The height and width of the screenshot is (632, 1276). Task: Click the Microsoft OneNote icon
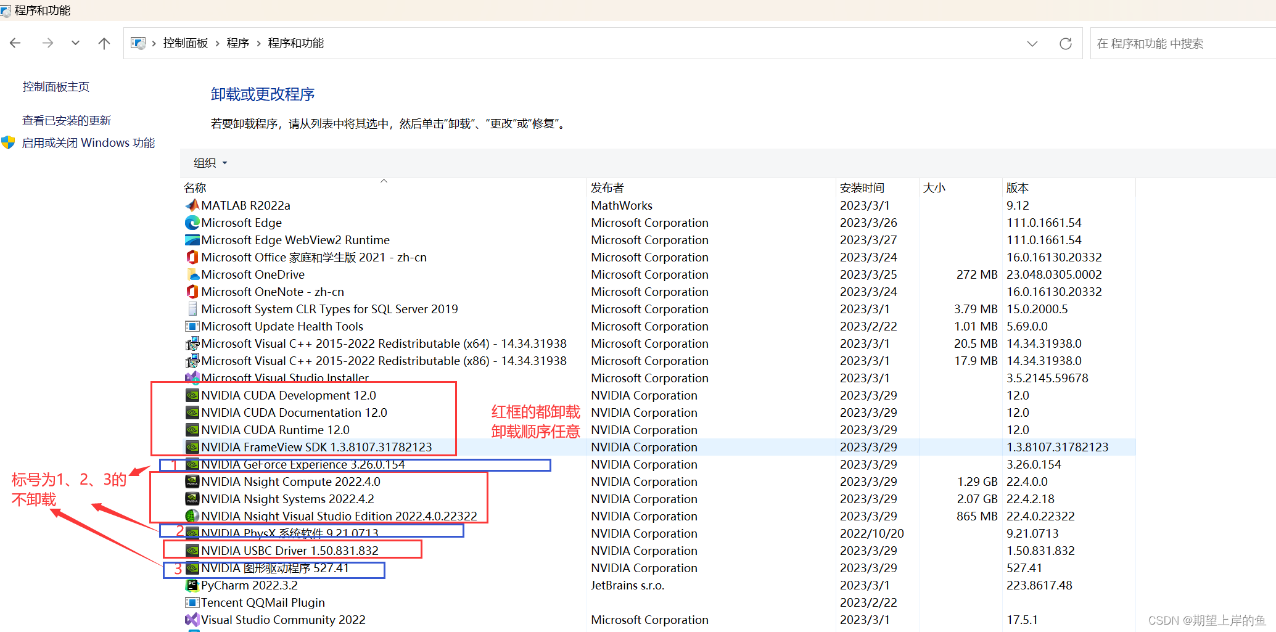[192, 292]
